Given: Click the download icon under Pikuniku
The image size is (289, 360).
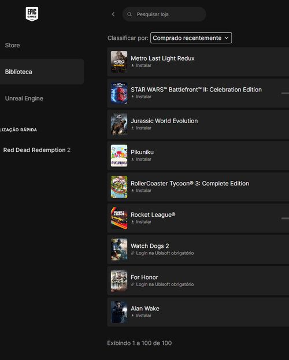Looking at the screenshot, I should coord(132,159).
